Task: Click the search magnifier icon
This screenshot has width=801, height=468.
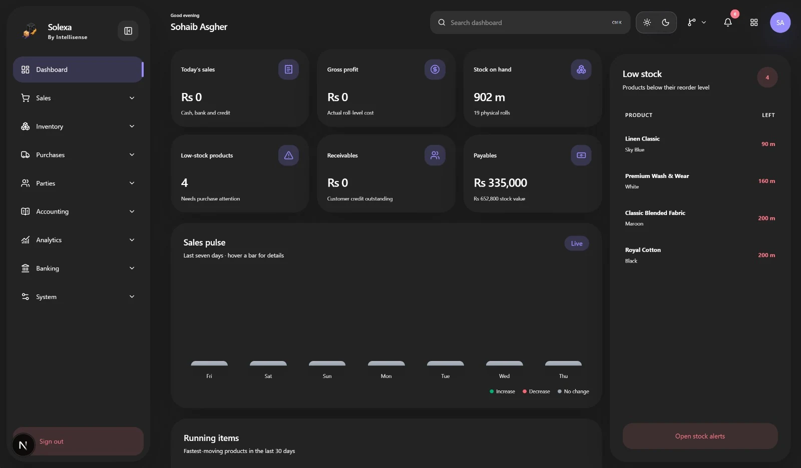Action: click(x=442, y=22)
